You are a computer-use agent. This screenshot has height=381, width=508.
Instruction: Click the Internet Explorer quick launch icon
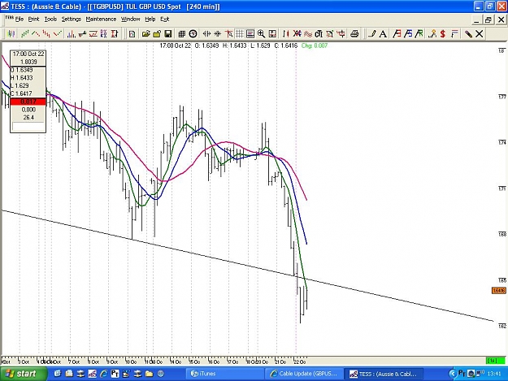click(104, 374)
